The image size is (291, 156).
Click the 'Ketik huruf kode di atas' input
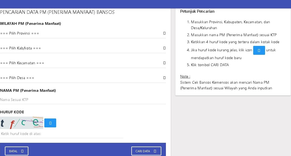[62, 134]
